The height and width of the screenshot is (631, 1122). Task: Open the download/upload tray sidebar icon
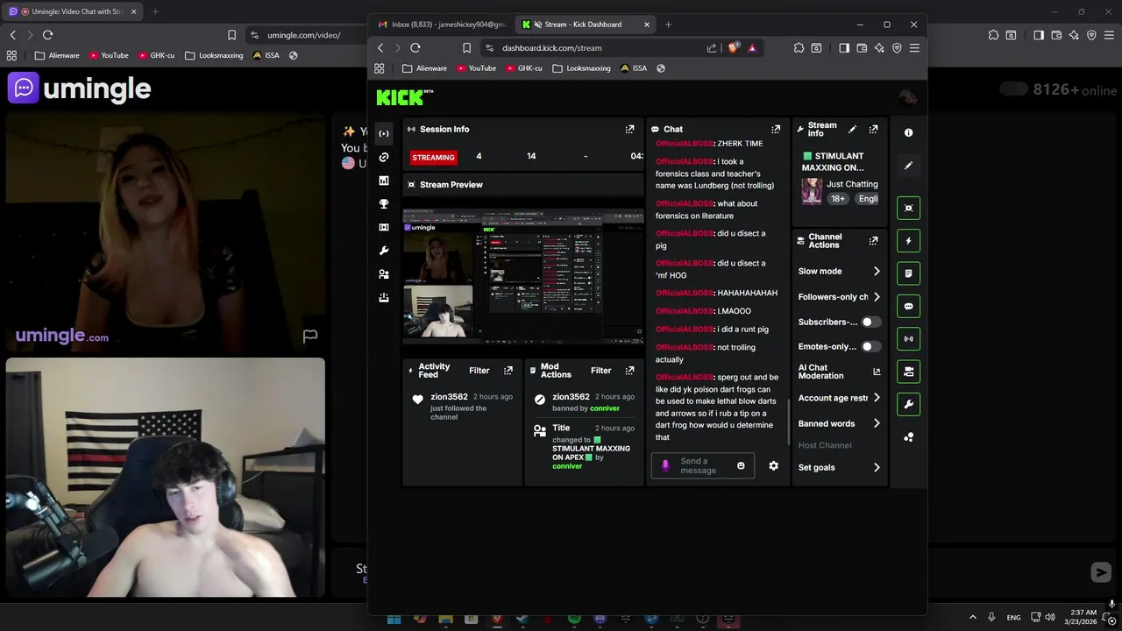[384, 297]
